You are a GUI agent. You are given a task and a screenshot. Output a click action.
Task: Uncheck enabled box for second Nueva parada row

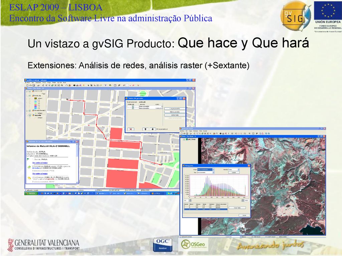(133, 108)
